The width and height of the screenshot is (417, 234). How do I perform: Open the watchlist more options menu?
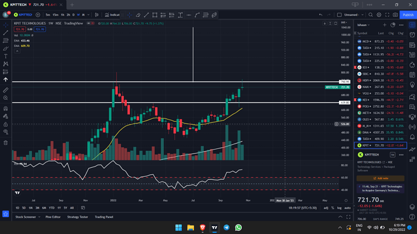point(401,25)
